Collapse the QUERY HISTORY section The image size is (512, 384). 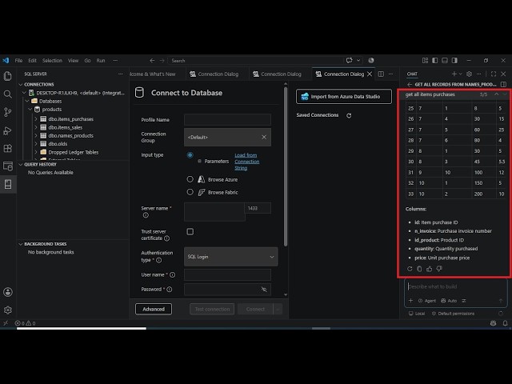[21, 164]
